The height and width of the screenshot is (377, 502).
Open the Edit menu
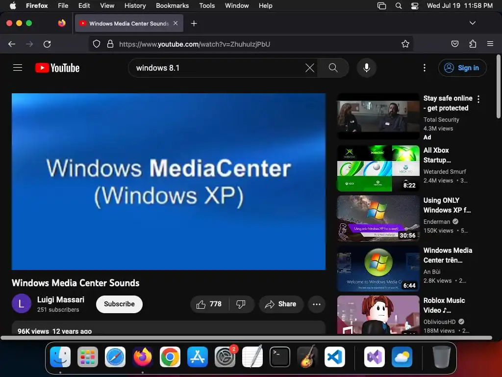(x=84, y=5)
